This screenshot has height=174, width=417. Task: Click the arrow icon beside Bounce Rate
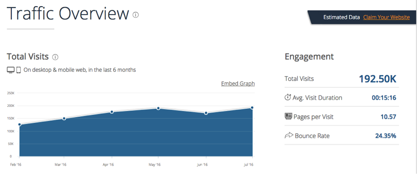pos(289,136)
